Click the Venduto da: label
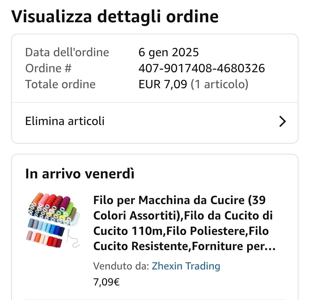Image resolution: width=309 pixels, height=300 pixels. point(121,266)
